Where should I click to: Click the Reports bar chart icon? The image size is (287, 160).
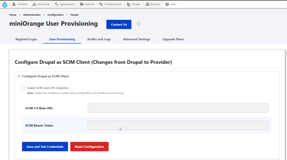[x=147, y=4]
